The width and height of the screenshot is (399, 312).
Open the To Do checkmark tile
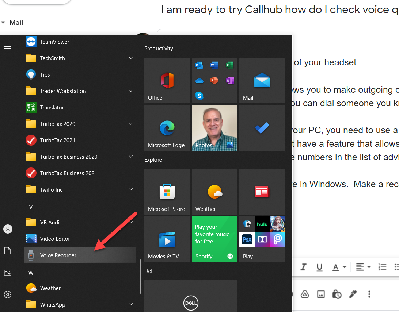pyautogui.click(x=262, y=128)
